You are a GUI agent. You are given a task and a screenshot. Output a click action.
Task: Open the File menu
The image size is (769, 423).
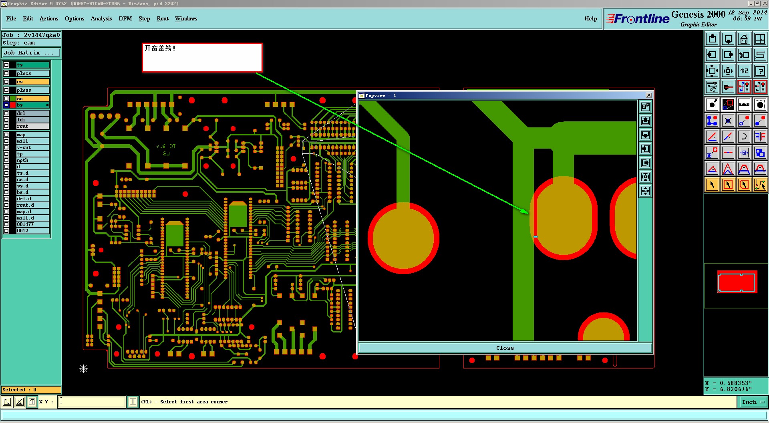tap(11, 18)
